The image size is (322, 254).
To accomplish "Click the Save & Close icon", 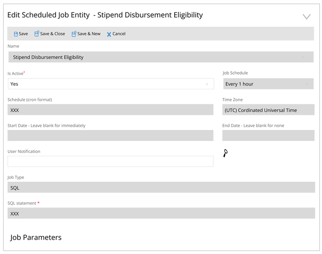I will (x=37, y=34).
